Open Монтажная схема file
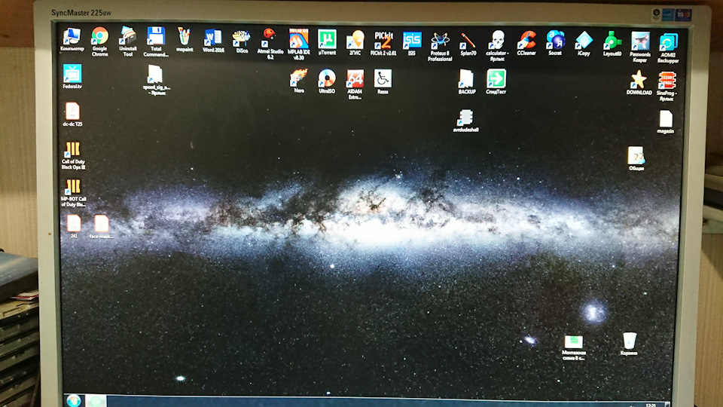This screenshot has width=723, height=407. point(574,348)
